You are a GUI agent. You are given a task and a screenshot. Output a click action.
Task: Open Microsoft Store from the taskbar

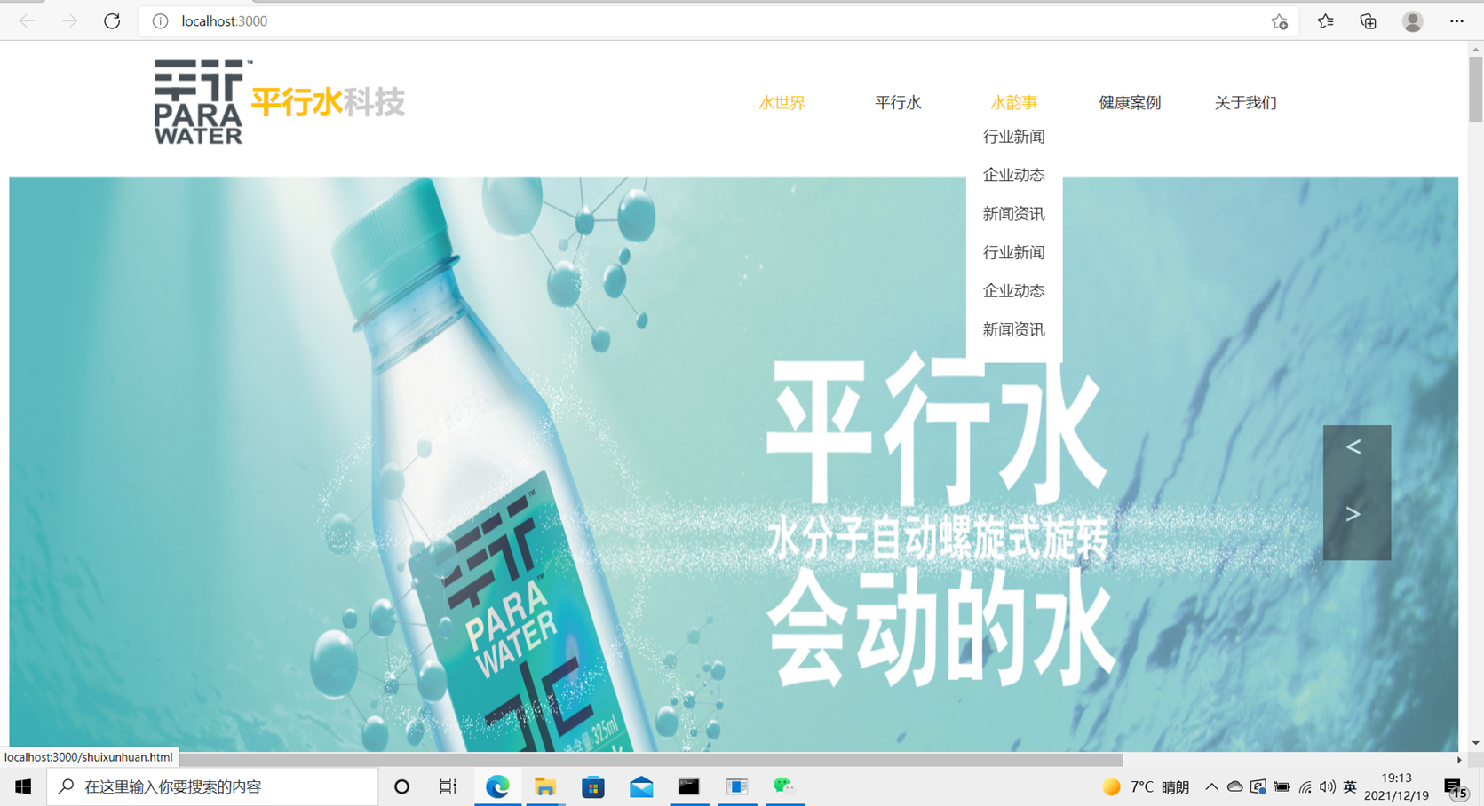pyautogui.click(x=593, y=786)
